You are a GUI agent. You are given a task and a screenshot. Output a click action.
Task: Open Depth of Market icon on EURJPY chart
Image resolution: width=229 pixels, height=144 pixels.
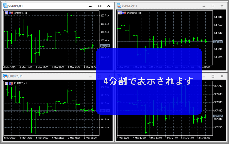(x=11, y=83)
